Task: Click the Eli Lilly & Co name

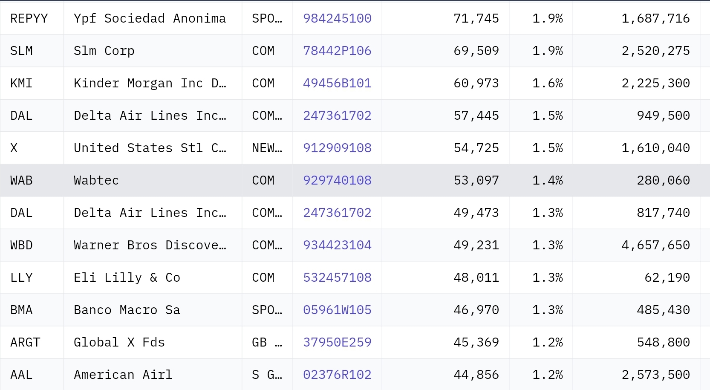Action: [x=127, y=277]
